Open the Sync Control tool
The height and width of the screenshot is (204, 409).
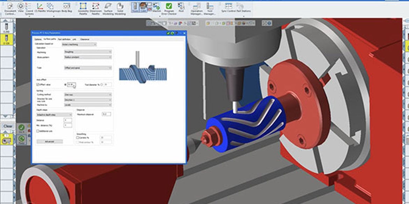pyautogui.click(x=229, y=7)
